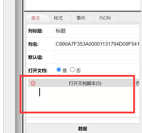Select 否 for 打开文档
Viewport: 142px width, 133px height.
pos(73,70)
